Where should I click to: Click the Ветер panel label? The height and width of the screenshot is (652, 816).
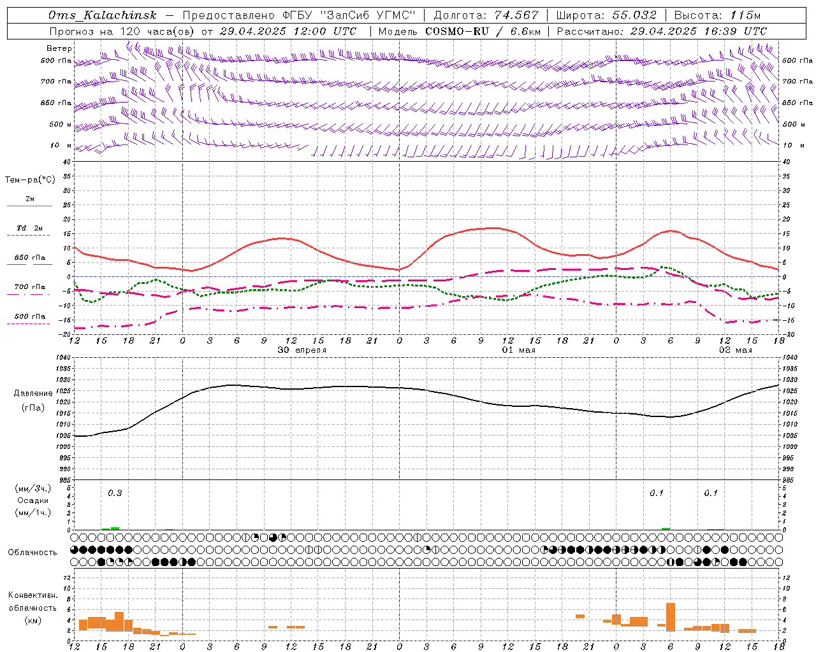coord(59,48)
